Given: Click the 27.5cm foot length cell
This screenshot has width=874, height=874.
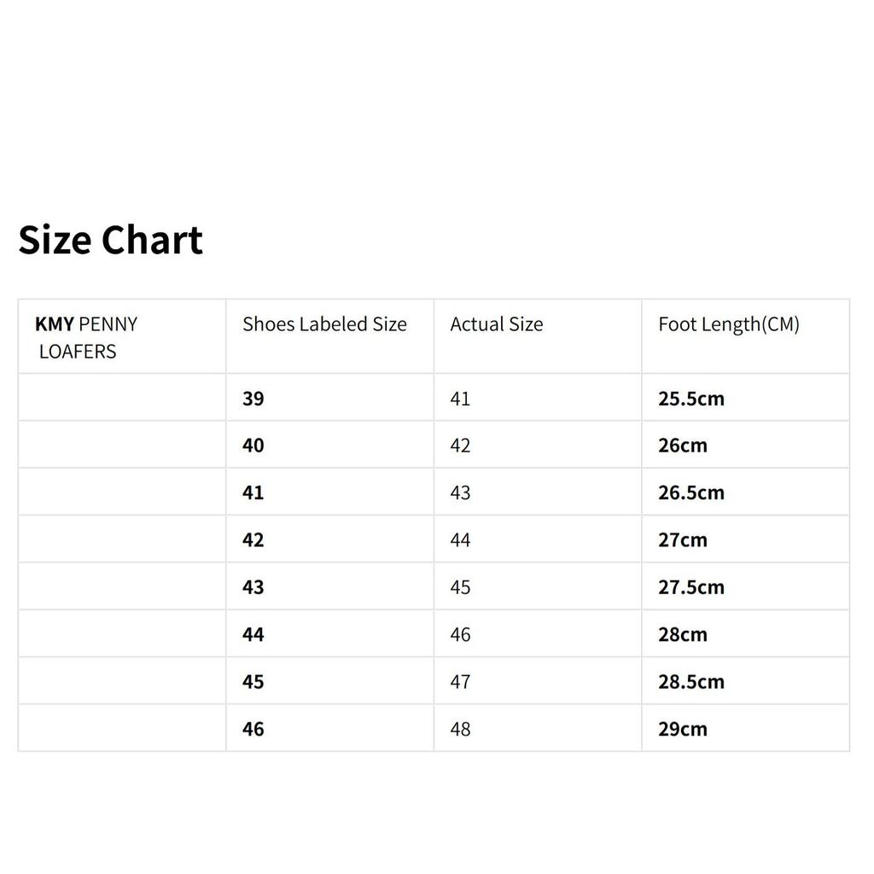Looking at the screenshot, I should (691, 587).
